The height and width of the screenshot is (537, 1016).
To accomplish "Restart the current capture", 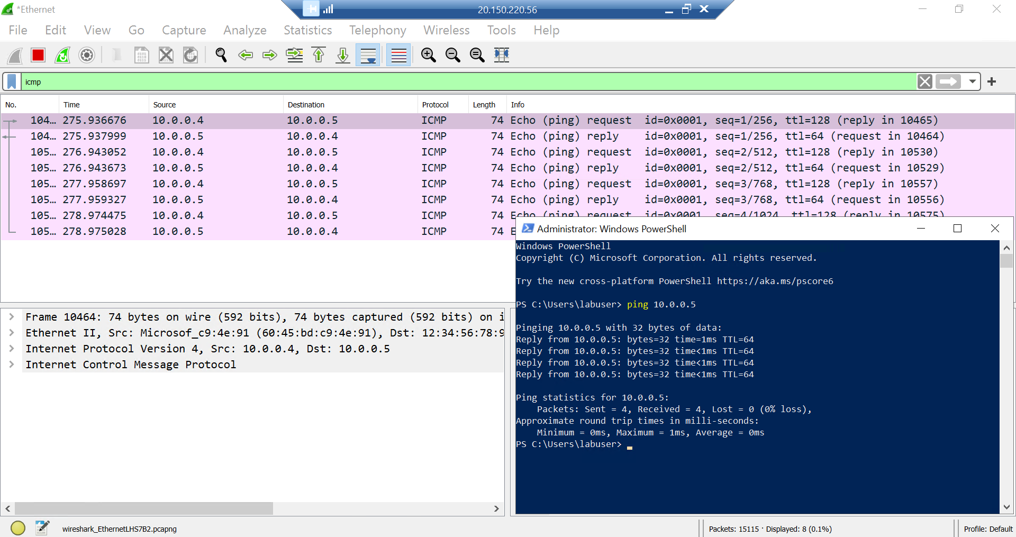I will (x=62, y=55).
